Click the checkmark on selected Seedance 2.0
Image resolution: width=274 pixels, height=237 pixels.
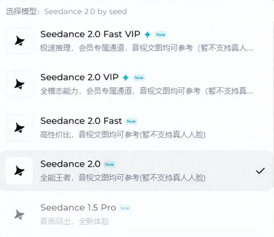[261, 171]
